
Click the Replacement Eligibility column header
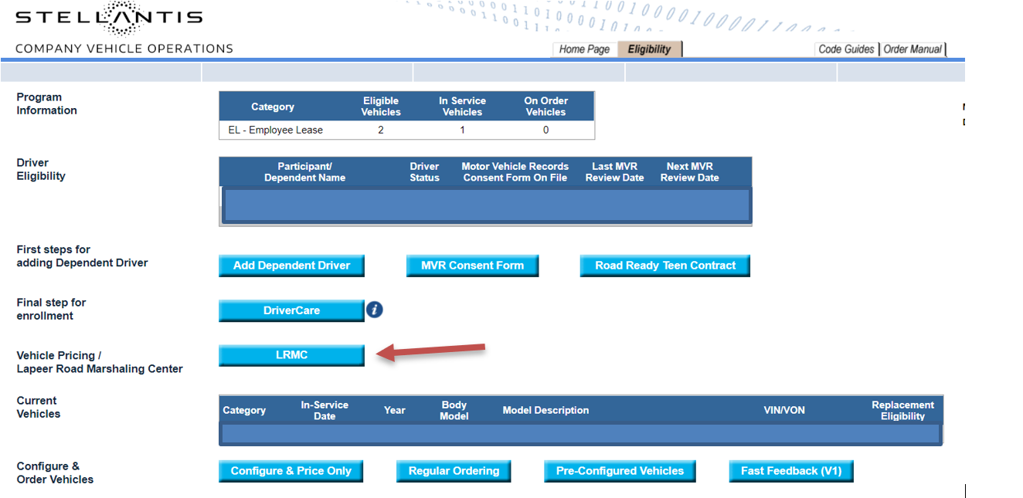(902, 410)
